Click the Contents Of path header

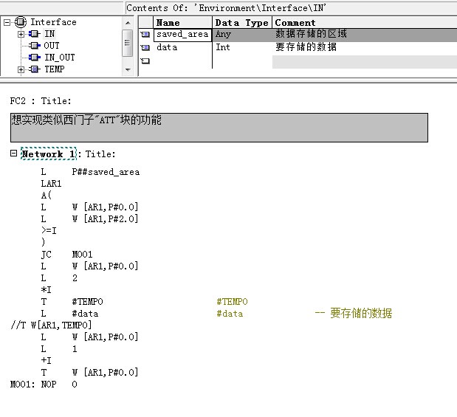coord(226,8)
